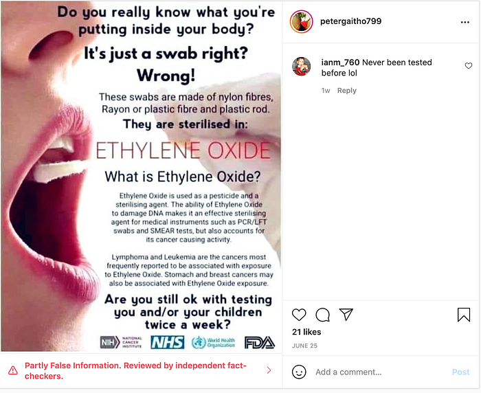Screen dimensions: 481x393
Task: Click the warning triangle icon
Action: pyautogui.click(x=13, y=370)
